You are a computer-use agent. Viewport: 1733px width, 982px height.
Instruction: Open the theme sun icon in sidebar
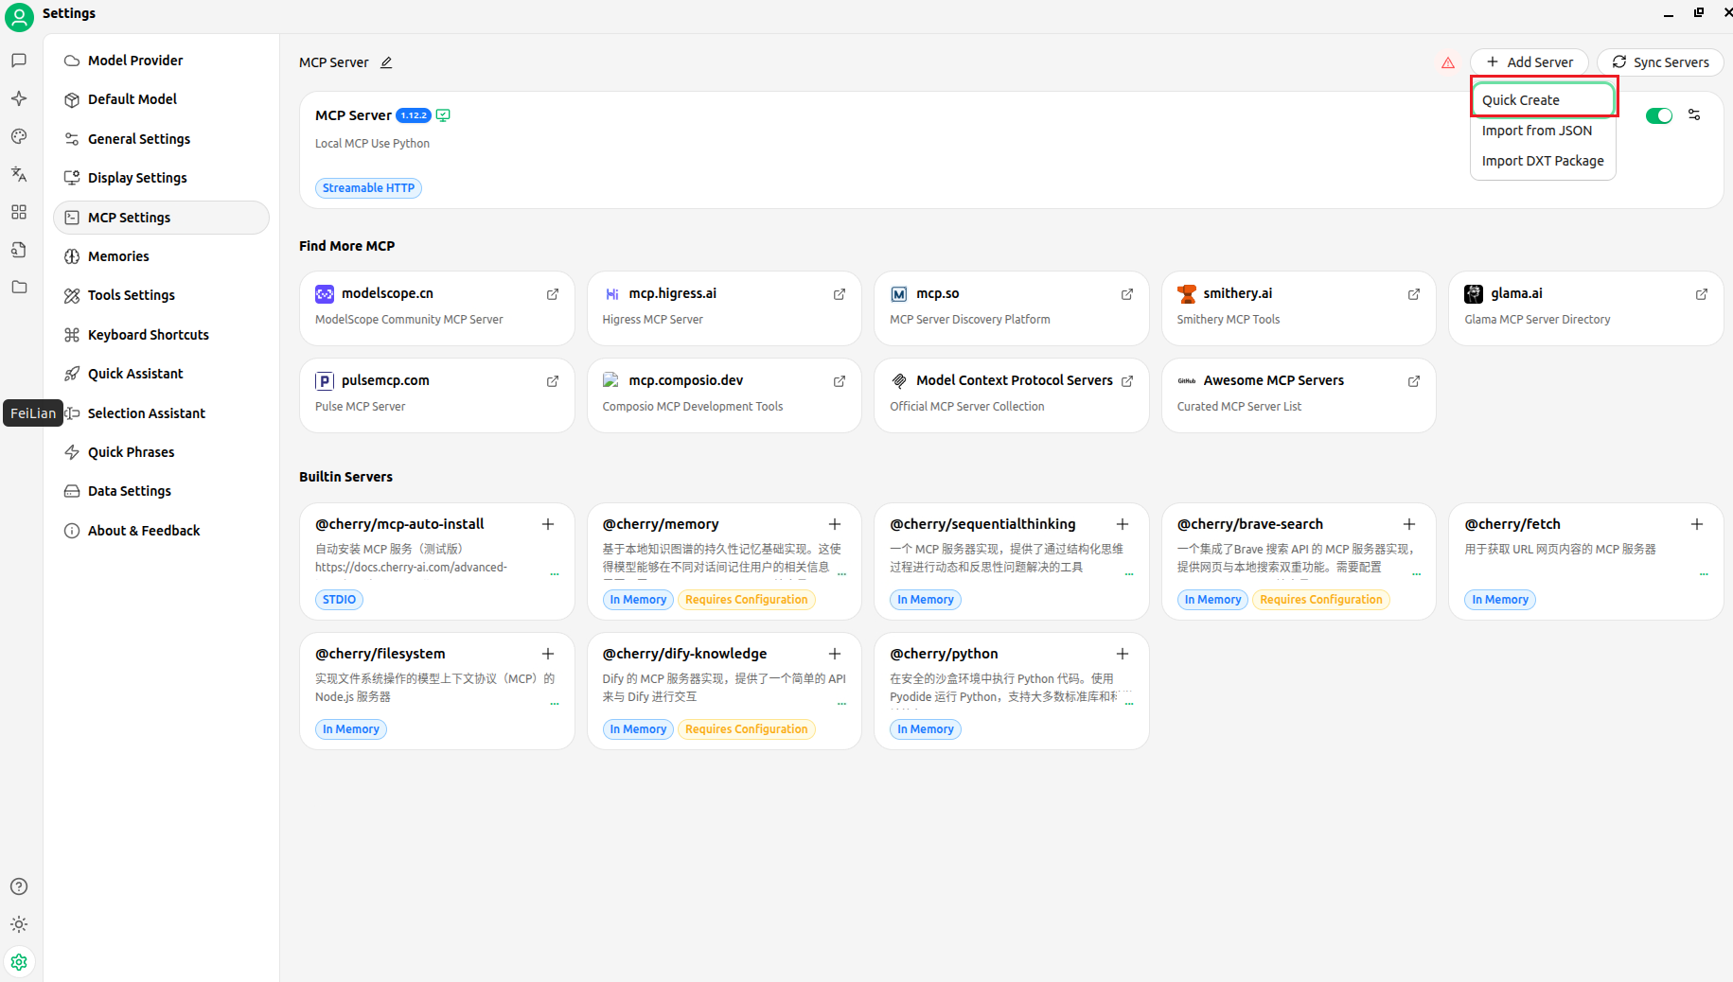click(x=19, y=924)
